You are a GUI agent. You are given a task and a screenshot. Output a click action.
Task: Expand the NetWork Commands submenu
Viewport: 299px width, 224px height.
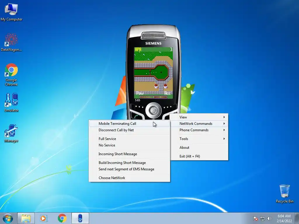[x=199, y=124]
